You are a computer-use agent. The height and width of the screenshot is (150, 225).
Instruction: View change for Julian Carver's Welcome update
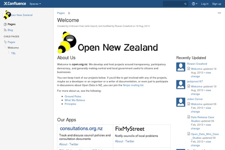pos(201,110)
